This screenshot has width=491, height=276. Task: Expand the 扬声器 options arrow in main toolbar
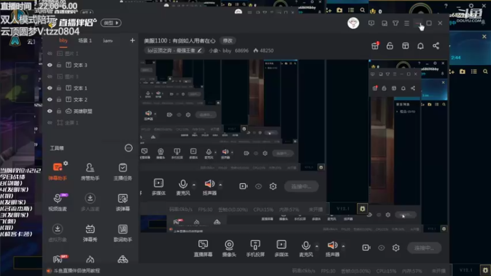click(343, 247)
